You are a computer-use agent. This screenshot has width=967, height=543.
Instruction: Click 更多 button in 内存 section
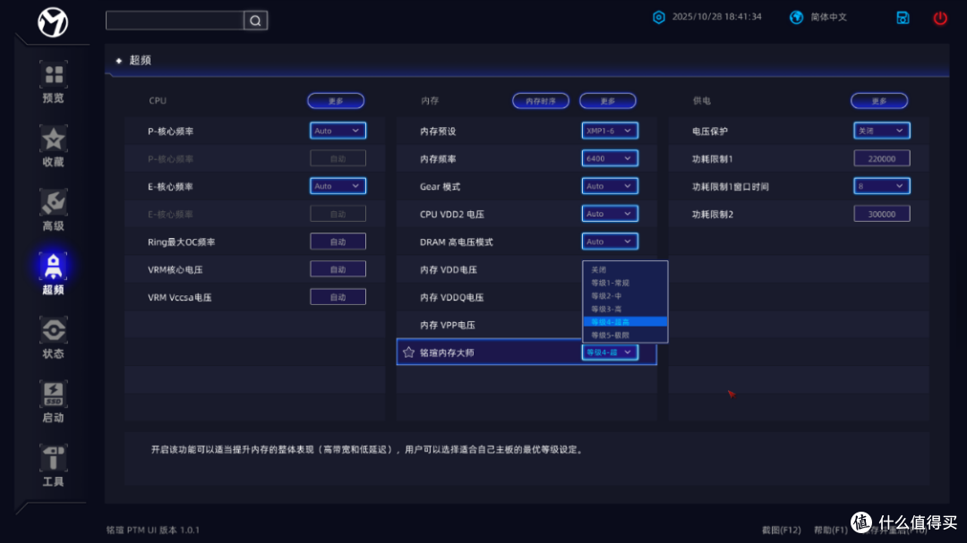pyautogui.click(x=607, y=101)
